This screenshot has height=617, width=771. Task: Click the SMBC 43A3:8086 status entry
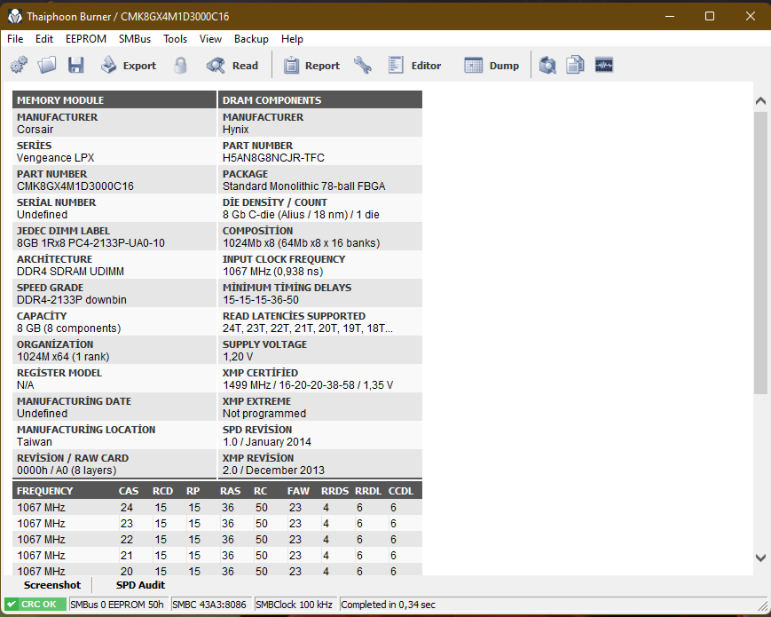[209, 605]
